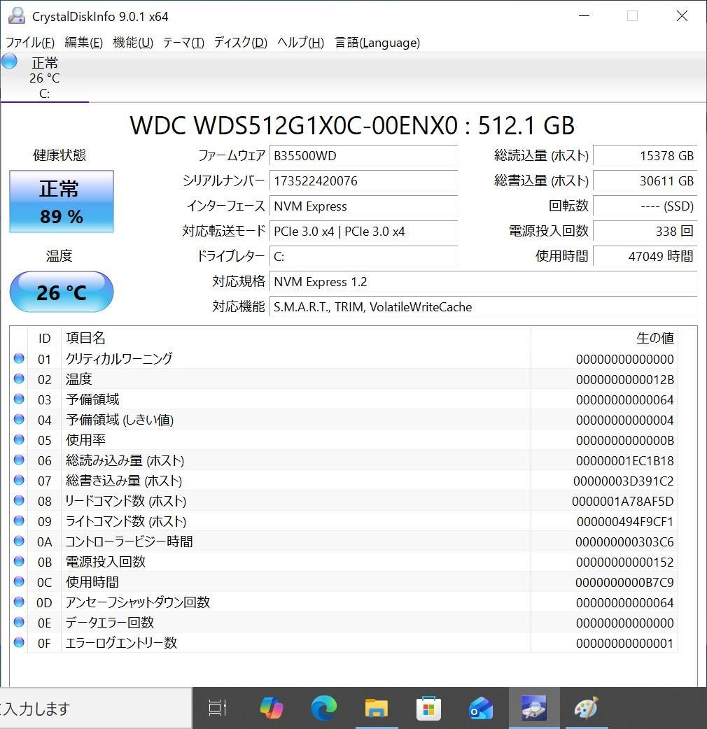Click the Windows search box in the taskbar

point(91,708)
